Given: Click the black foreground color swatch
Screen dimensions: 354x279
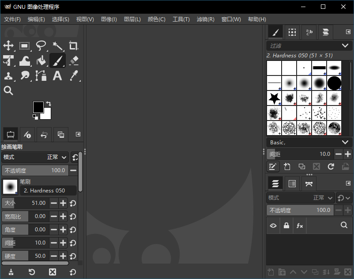Looking at the screenshot, I should [x=39, y=106].
